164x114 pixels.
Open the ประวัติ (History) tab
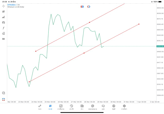tap(71, 107)
